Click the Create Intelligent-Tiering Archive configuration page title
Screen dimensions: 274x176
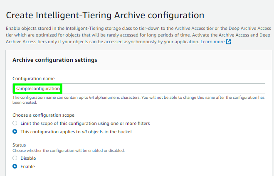coord(105,15)
